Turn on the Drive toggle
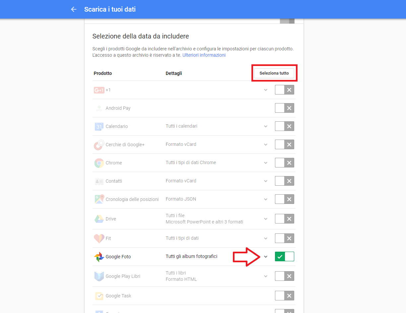This screenshot has height=313, width=406. (x=285, y=219)
